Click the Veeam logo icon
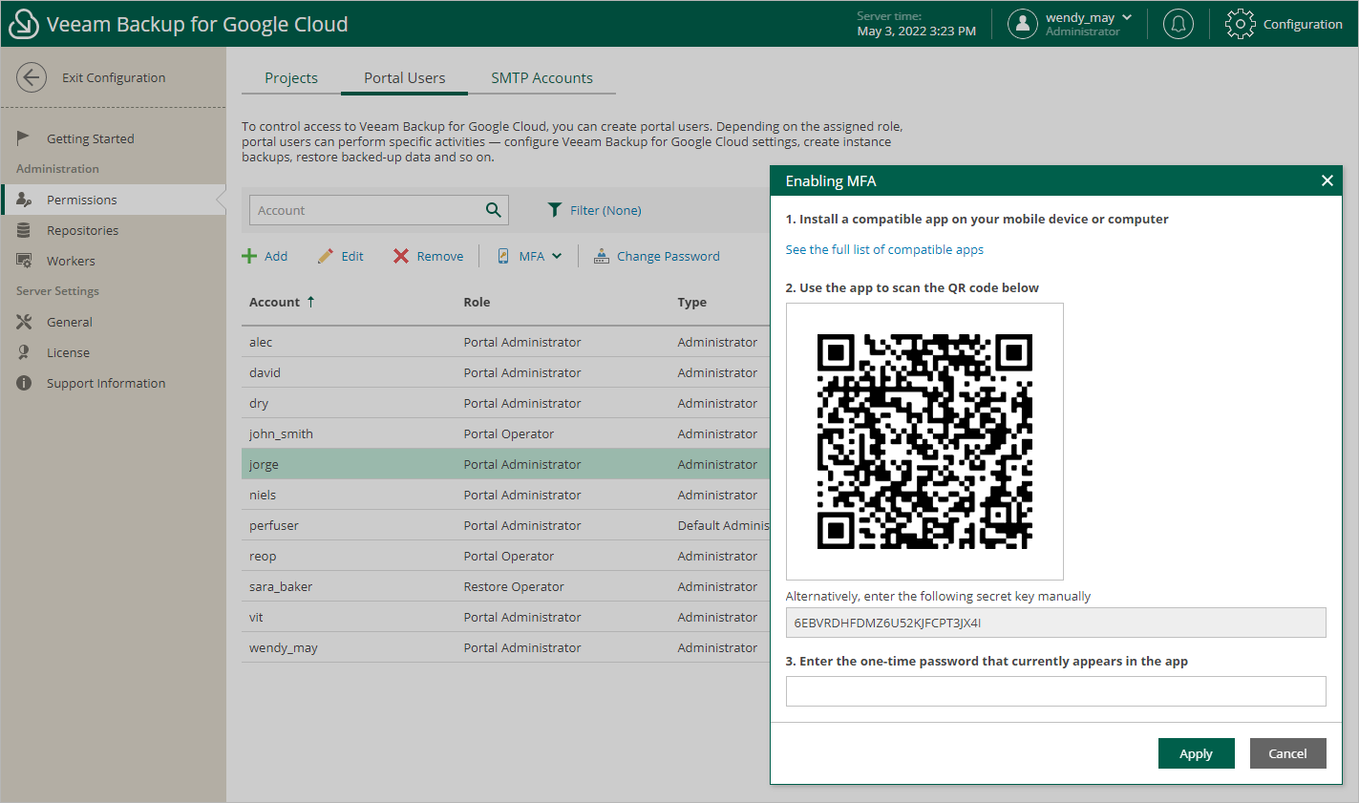 click(23, 24)
